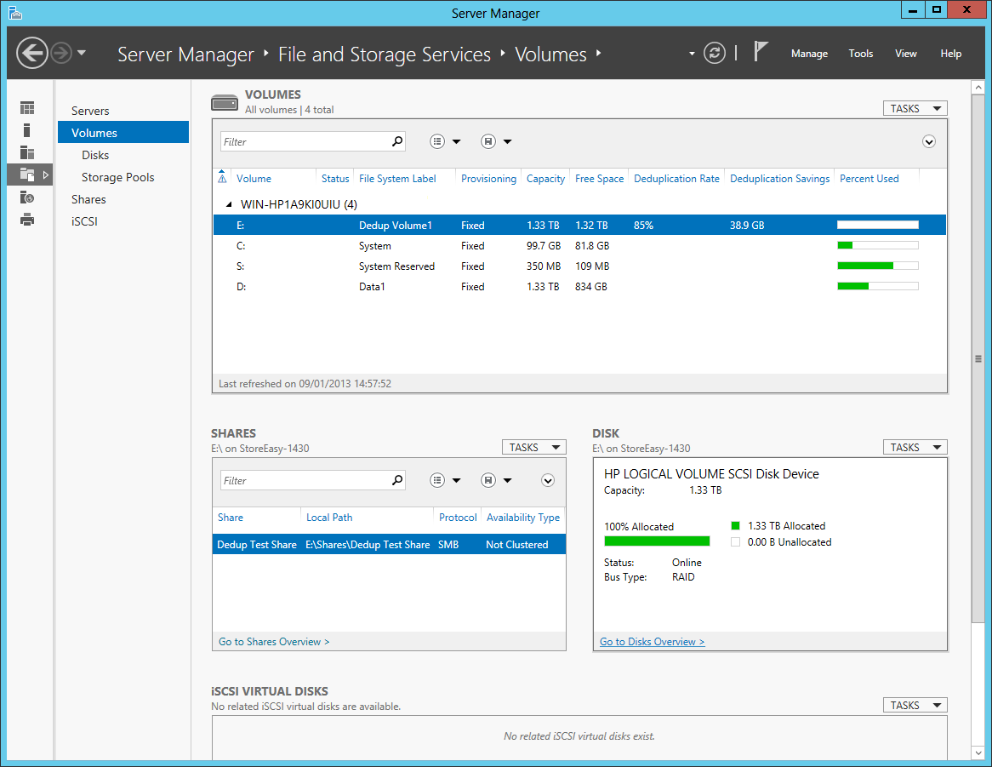
Task: Click the File and Storage Services icon
Action: point(26,174)
